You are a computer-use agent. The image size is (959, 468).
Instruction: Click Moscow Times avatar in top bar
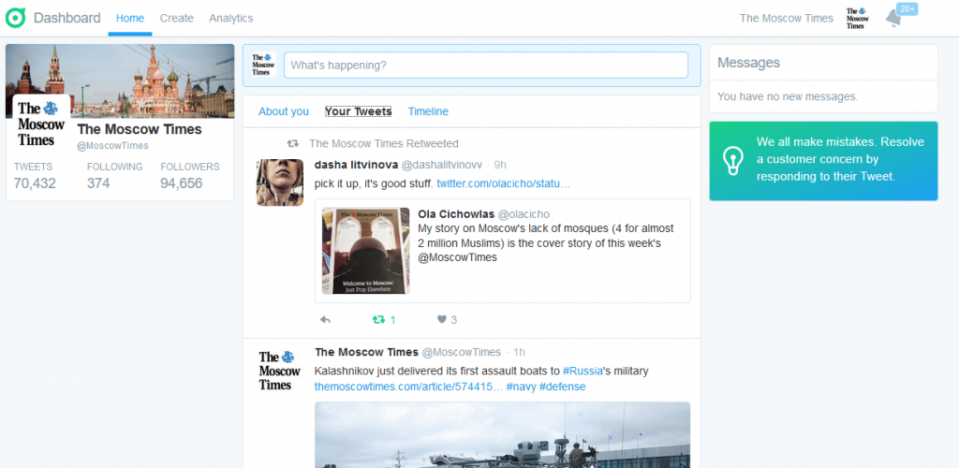click(856, 19)
